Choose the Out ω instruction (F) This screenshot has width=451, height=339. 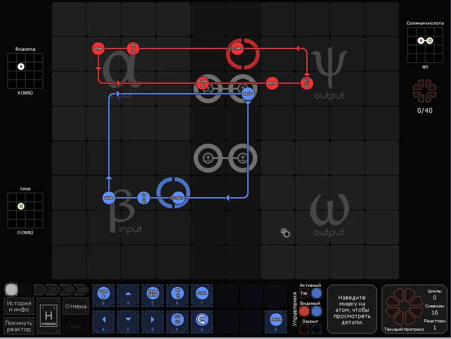click(x=177, y=321)
